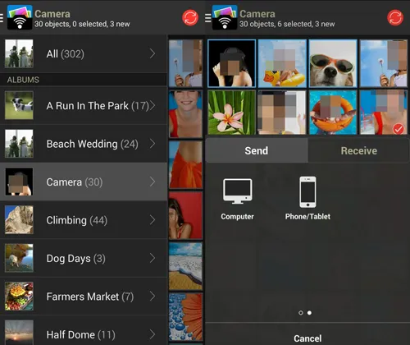Choose the Computer icon as send target
The width and height of the screenshot is (410, 345).
238,191
